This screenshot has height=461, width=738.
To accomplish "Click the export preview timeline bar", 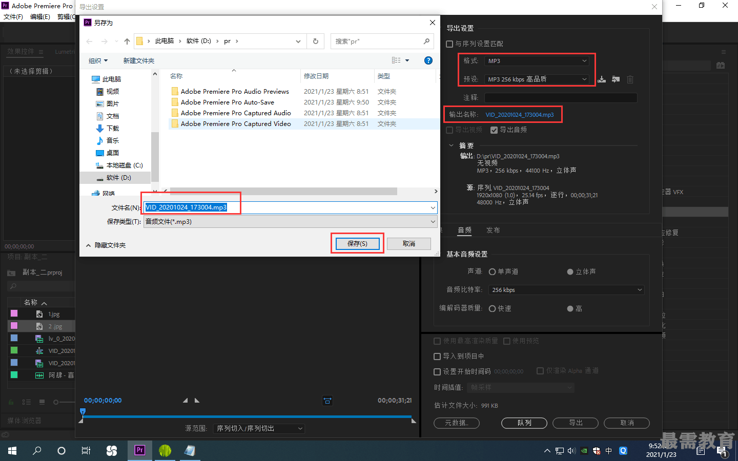I will tap(248, 417).
